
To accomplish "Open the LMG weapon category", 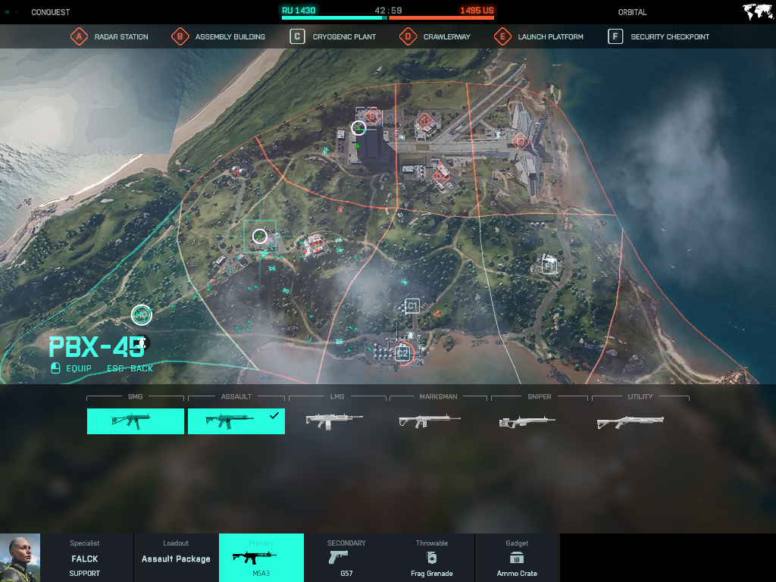I will (337, 396).
